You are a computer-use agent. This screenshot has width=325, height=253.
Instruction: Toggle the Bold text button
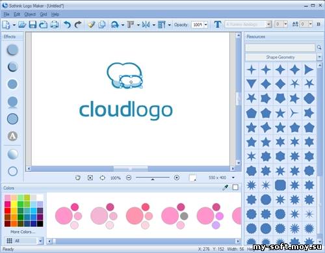pyautogui.click(x=318, y=24)
